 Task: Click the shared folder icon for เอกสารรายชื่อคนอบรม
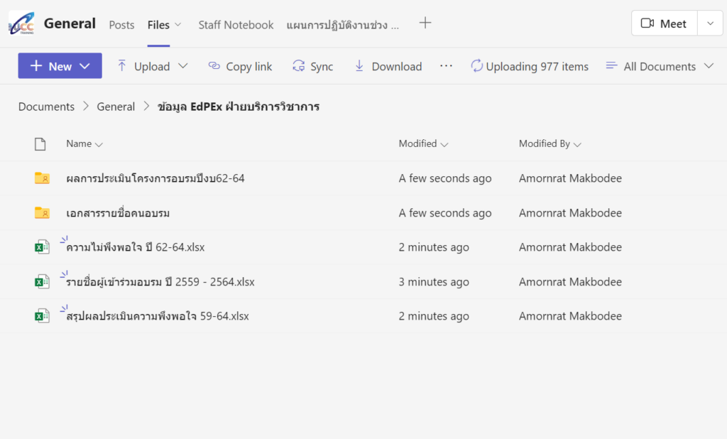coord(43,213)
